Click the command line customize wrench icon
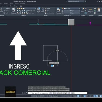The width and height of the screenshot is (102, 102). click(x=26, y=93)
